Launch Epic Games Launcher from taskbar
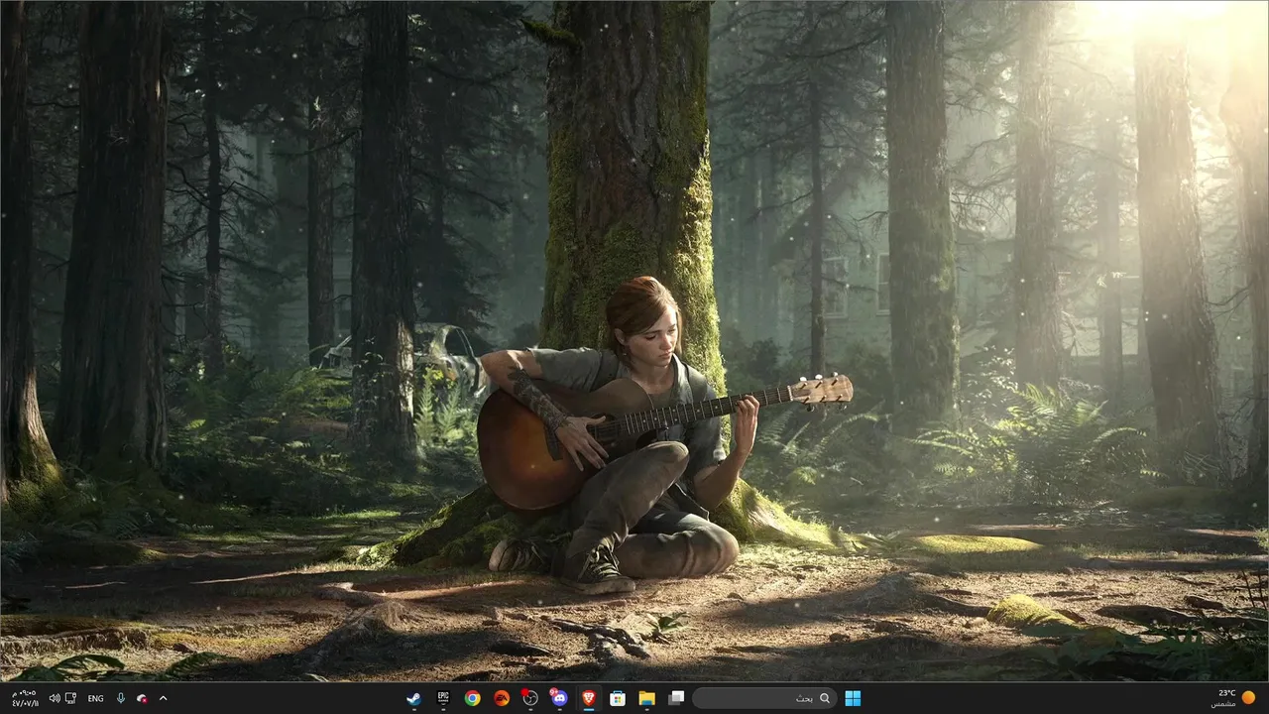The width and height of the screenshot is (1269, 714). tap(443, 698)
